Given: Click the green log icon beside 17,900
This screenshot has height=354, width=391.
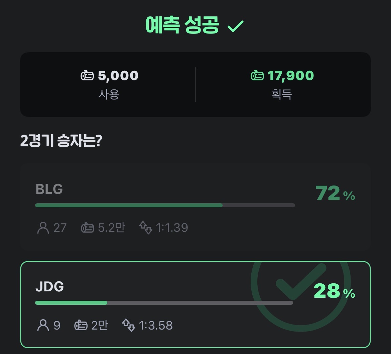Looking at the screenshot, I should pos(257,76).
